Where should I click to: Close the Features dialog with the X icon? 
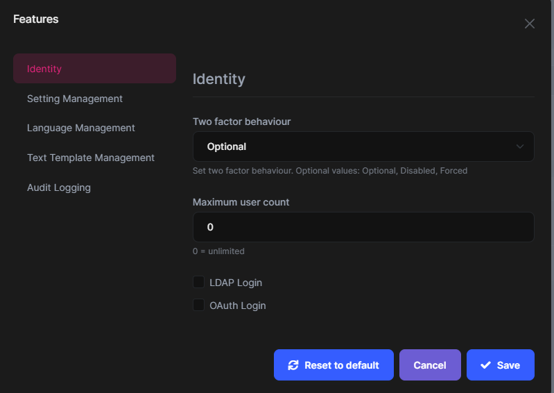tap(530, 24)
